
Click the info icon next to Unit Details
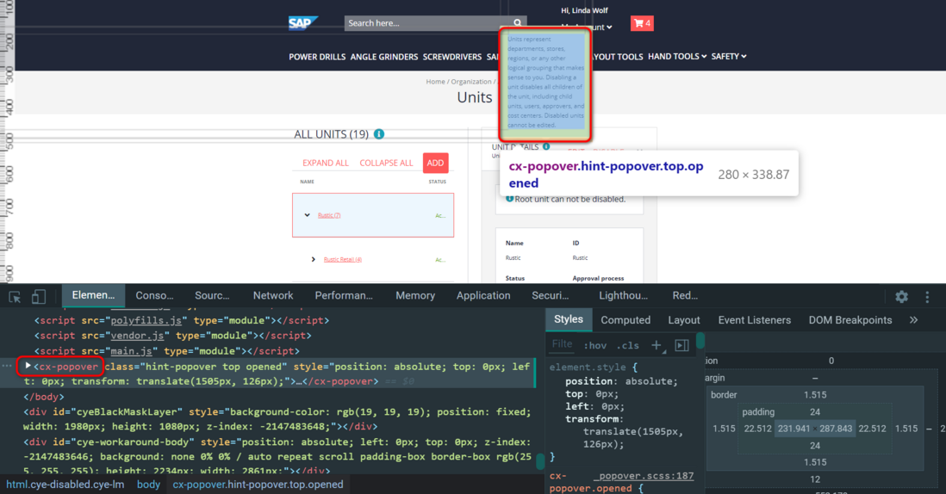(546, 146)
